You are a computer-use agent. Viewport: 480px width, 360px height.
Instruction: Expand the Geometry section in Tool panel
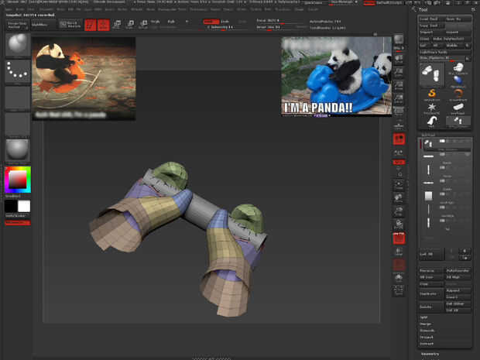pyautogui.click(x=430, y=352)
